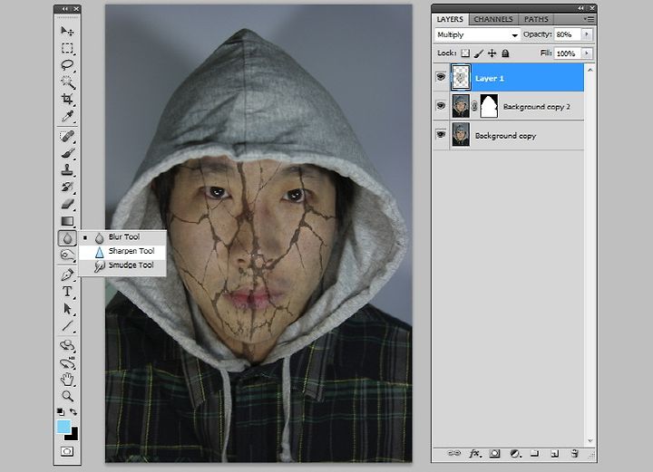Open the Layers panel options menu
The image size is (653, 472).
[x=589, y=19]
